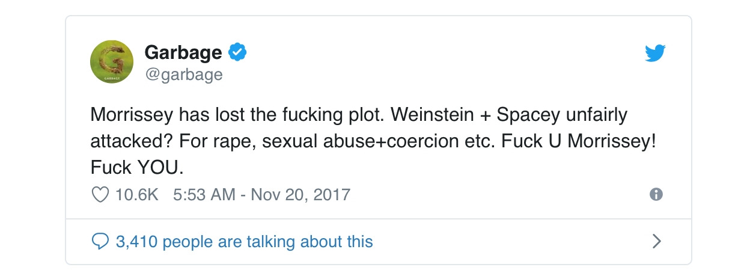Expand the conversation with the right chevron
The height and width of the screenshot is (276, 741).
point(656,242)
